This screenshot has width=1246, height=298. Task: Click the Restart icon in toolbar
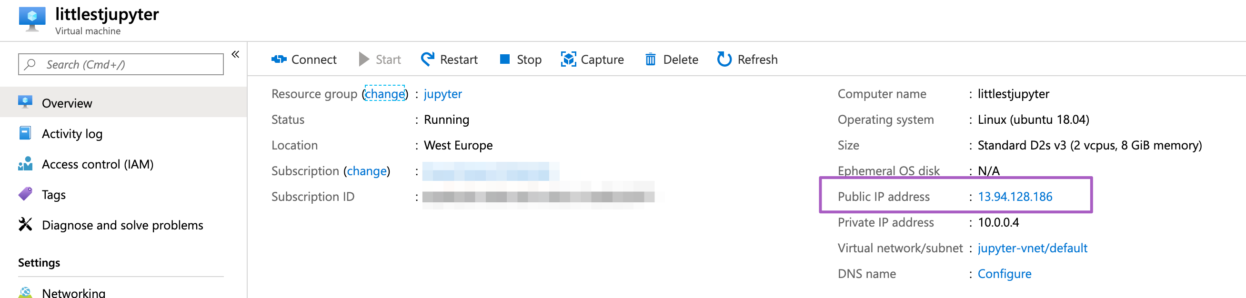[x=428, y=60]
